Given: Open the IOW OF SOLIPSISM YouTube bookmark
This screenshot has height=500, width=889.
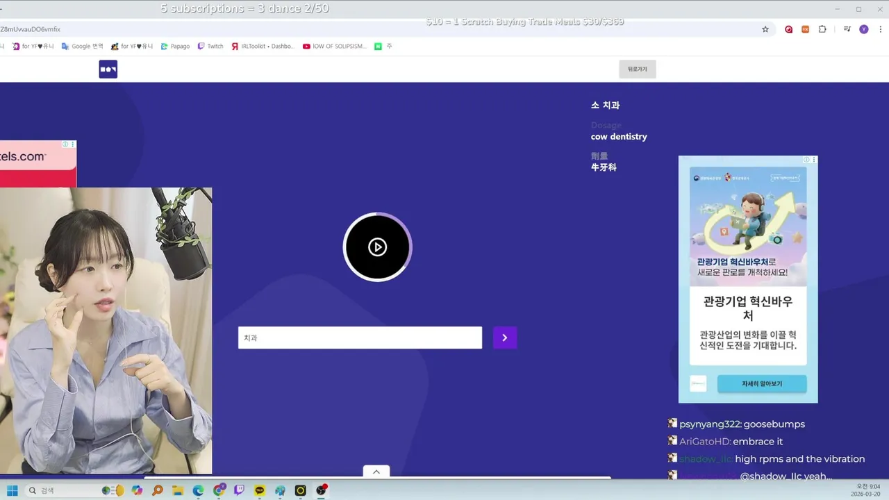Looking at the screenshot, I should click(335, 47).
